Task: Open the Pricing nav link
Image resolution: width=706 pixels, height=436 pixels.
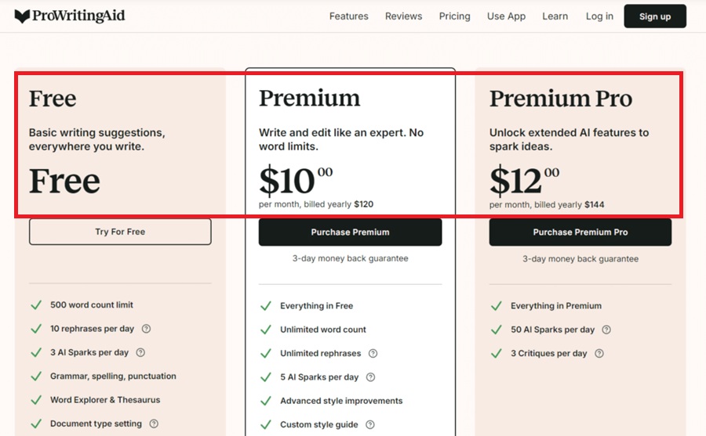Action: coord(454,16)
